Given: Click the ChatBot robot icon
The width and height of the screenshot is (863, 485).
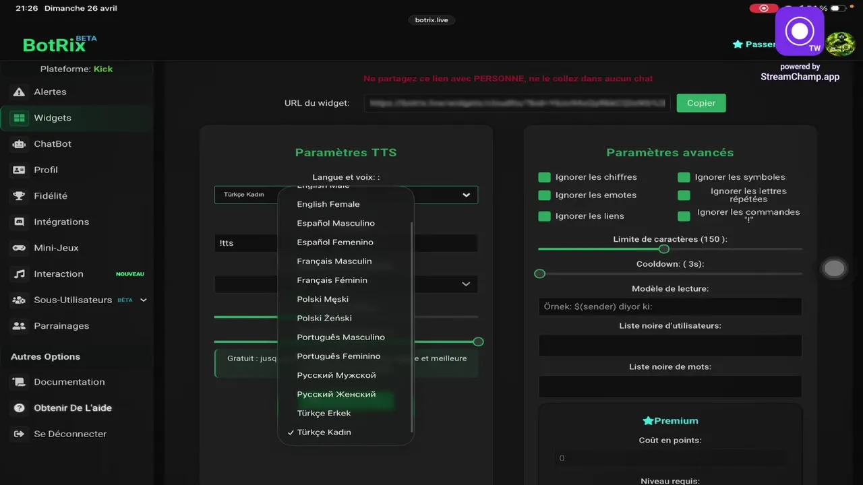Looking at the screenshot, I should pyautogui.click(x=20, y=144).
